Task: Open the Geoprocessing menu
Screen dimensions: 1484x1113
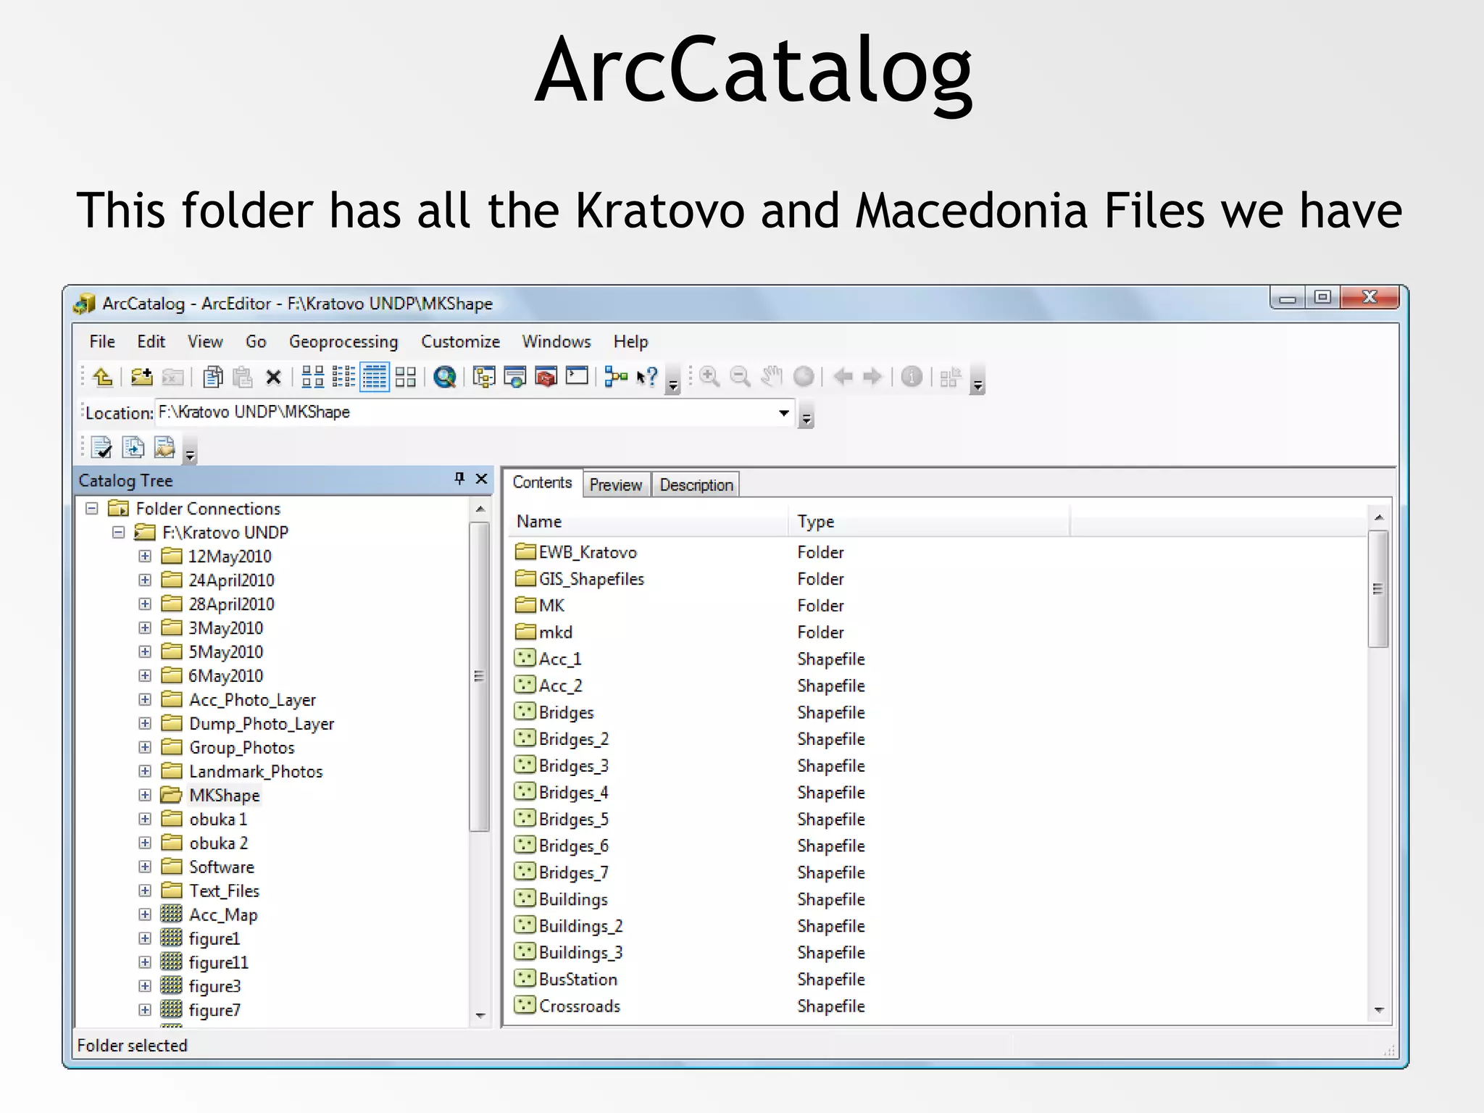Action: 343,341
